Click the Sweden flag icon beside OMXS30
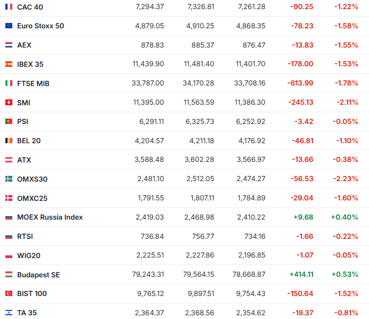The height and width of the screenshot is (319, 369). point(9,179)
